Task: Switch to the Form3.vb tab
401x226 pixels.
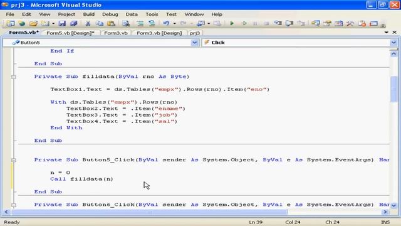Action: pos(116,33)
